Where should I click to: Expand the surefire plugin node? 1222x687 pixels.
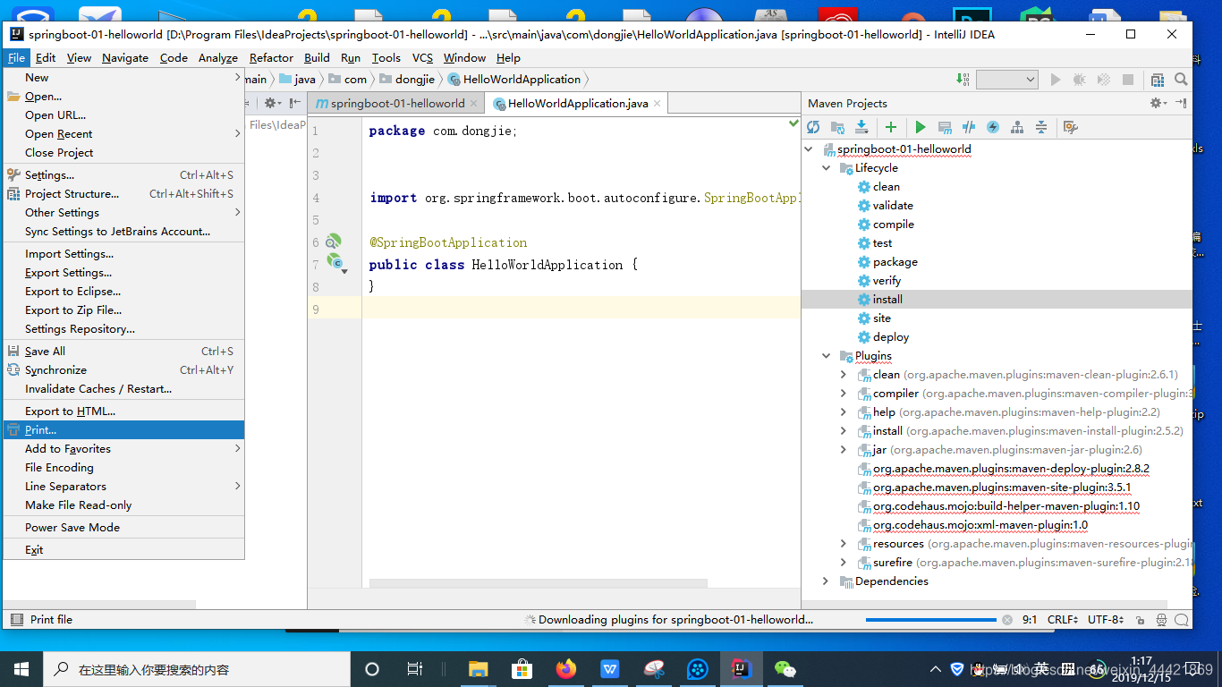[844, 562]
